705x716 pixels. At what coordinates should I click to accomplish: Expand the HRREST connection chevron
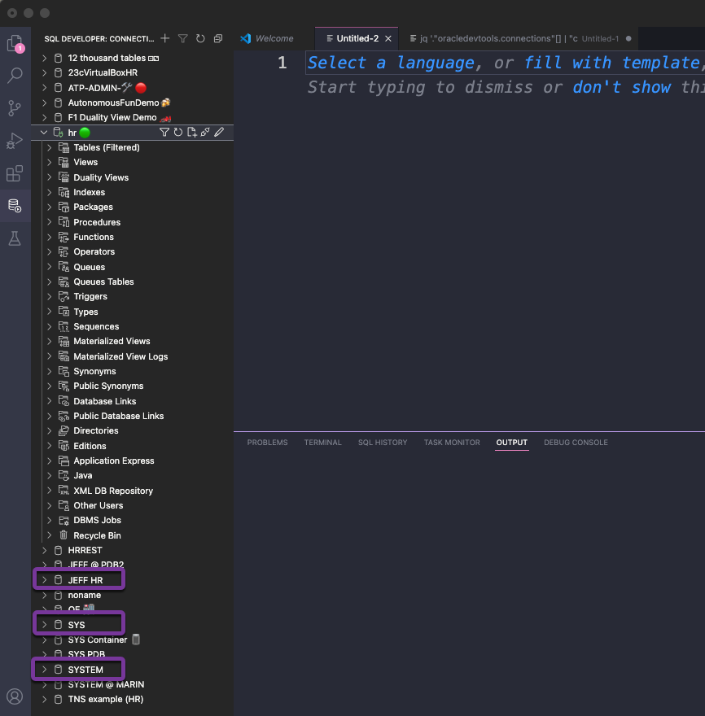tap(44, 550)
